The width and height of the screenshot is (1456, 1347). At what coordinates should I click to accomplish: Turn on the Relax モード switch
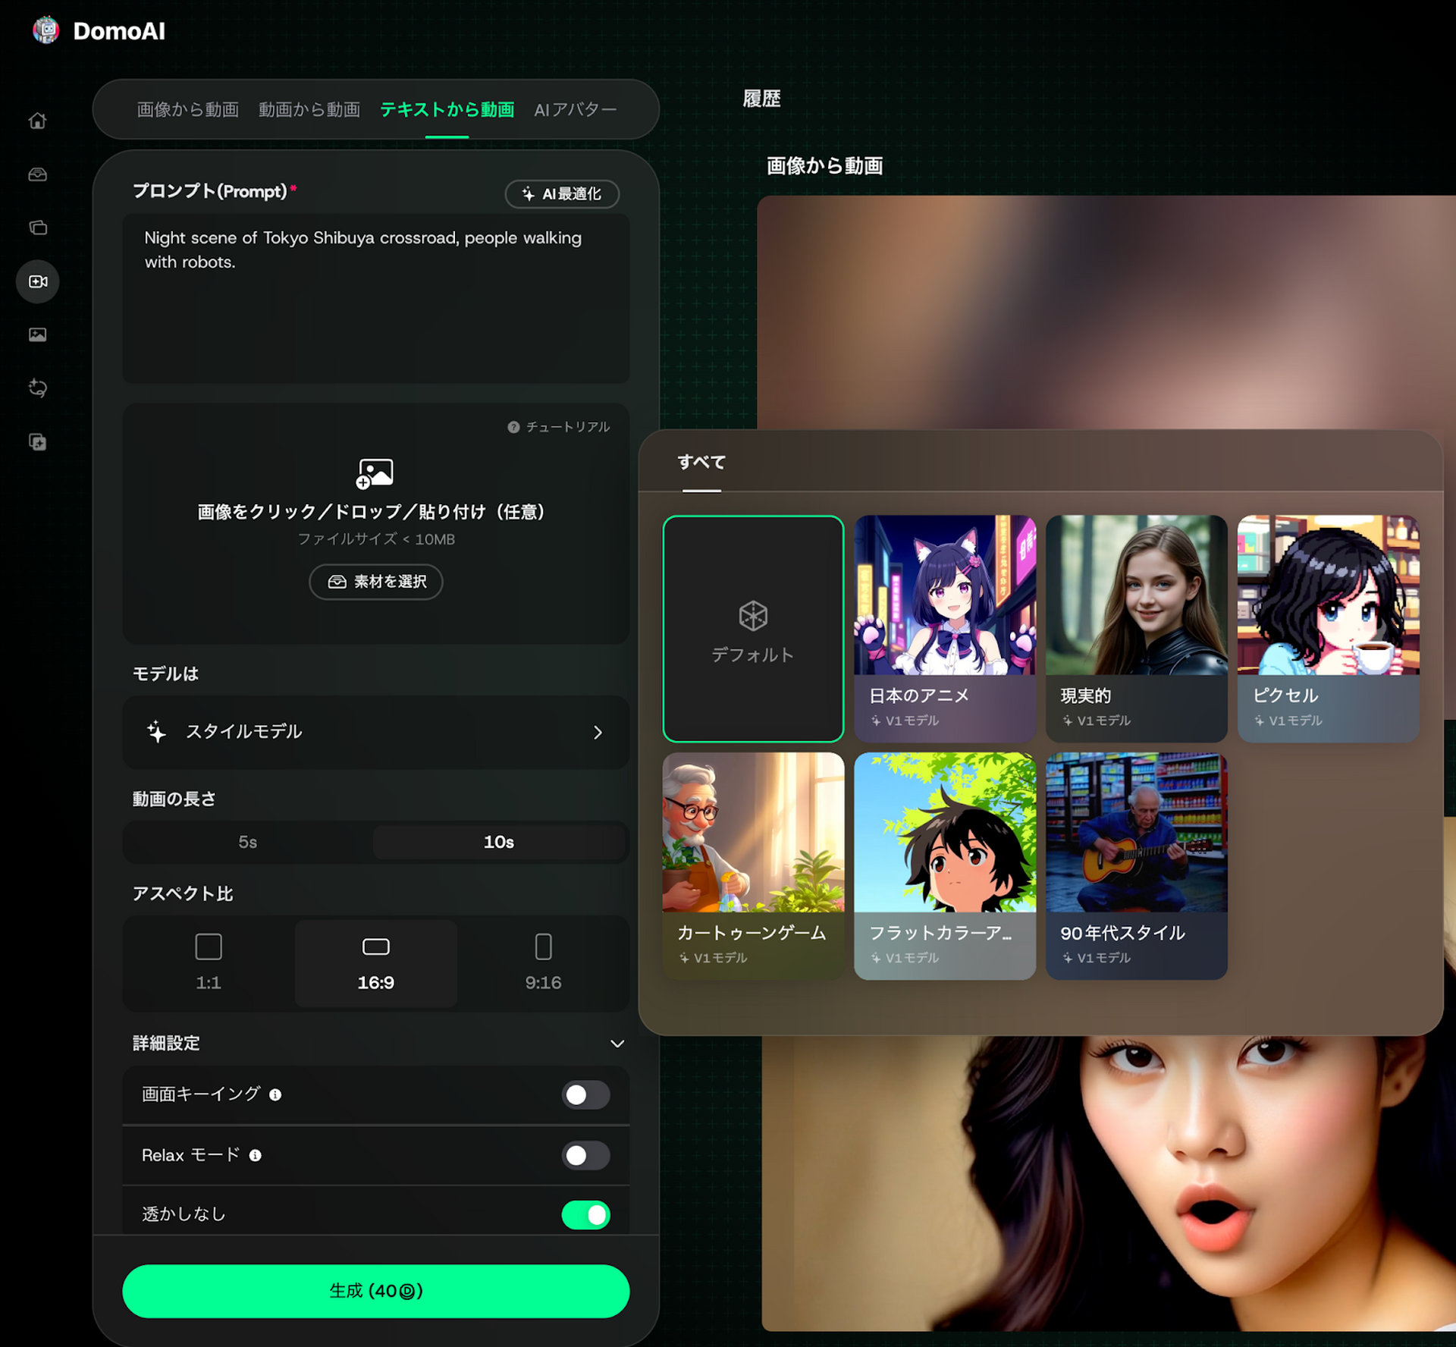[585, 1155]
